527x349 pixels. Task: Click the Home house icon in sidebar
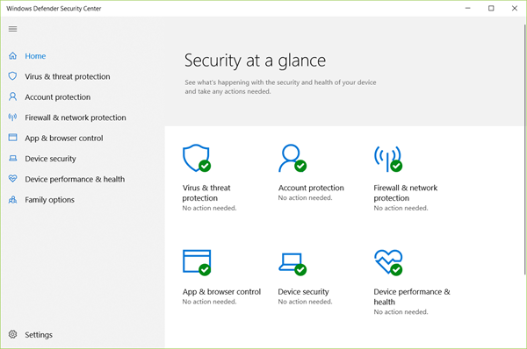click(x=13, y=56)
